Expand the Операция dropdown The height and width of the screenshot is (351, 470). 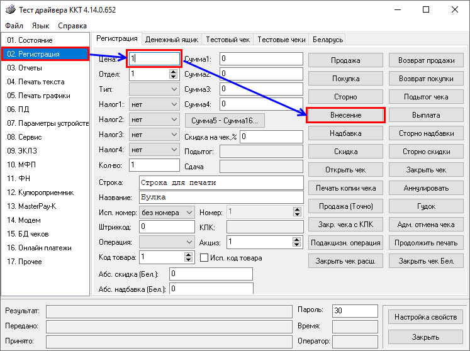(x=189, y=242)
